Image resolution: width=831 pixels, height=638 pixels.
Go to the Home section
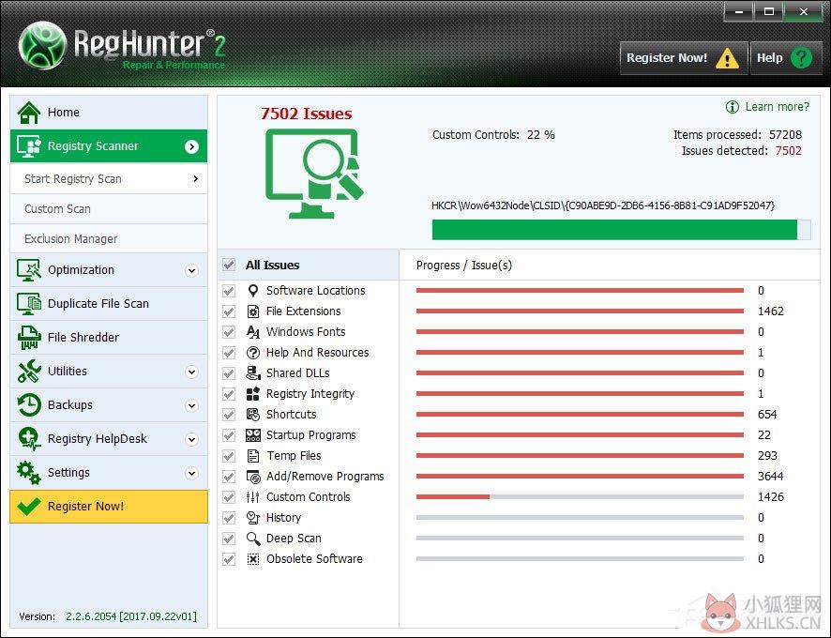click(x=109, y=112)
